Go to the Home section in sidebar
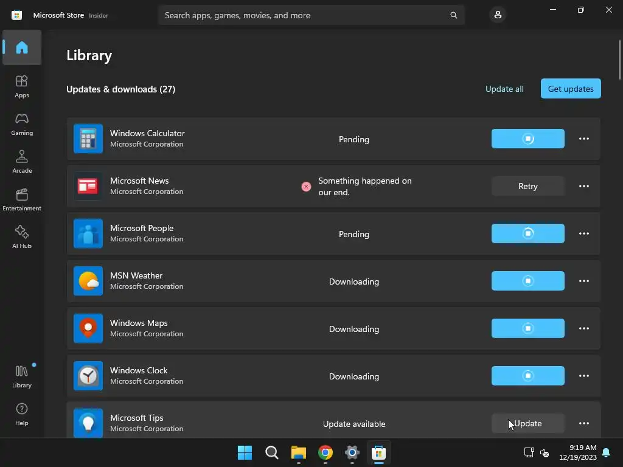 click(x=22, y=47)
